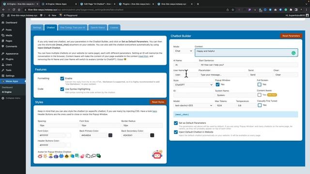The height and width of the screenshot is (174, 310).
Task: Click the green Grammarly icon in Context field
Action: [294, 53]
